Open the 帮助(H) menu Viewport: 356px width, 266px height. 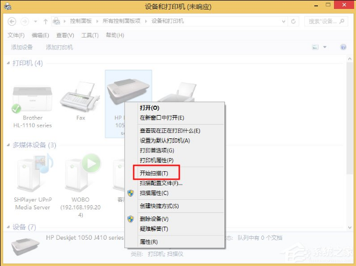pyautogui.click(x=115, y=35)
